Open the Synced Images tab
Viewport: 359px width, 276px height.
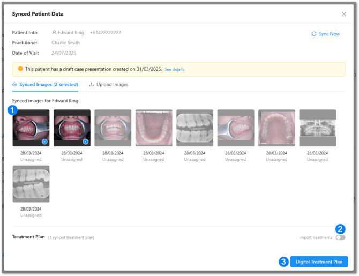[x=48, y=85]
